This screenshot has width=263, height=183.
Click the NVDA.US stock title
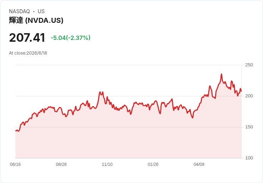coord(36,20)
